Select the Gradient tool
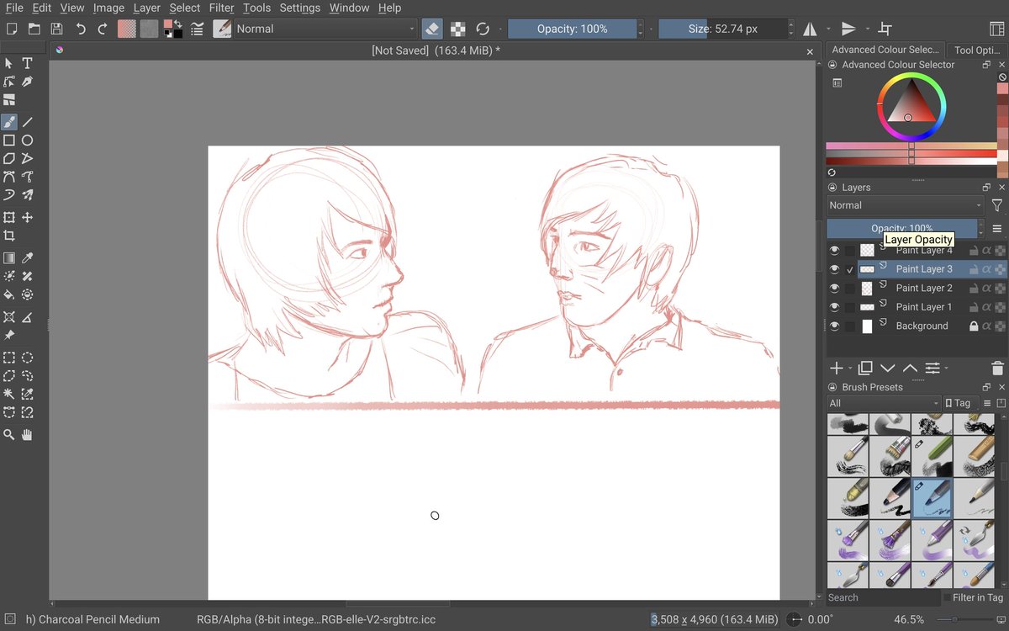1009x631 pixels. [x=9, y=258]
